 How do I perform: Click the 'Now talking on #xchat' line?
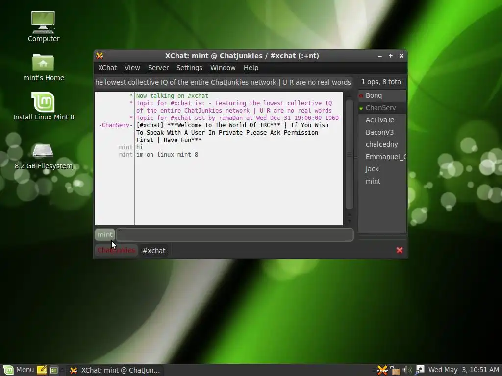[172, 95]
